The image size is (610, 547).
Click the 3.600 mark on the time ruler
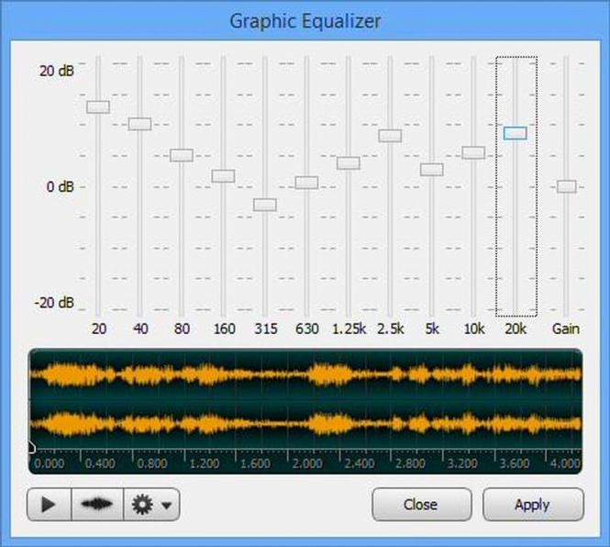click(515, 463)
